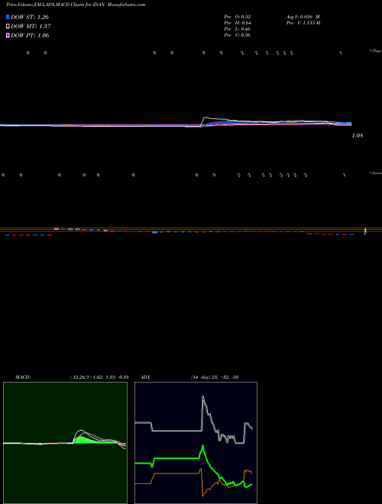Click the chart title for ZSAN MunafaSutra.com
The height and width of the screenshot is (504, 382).
tap(76, 5)
